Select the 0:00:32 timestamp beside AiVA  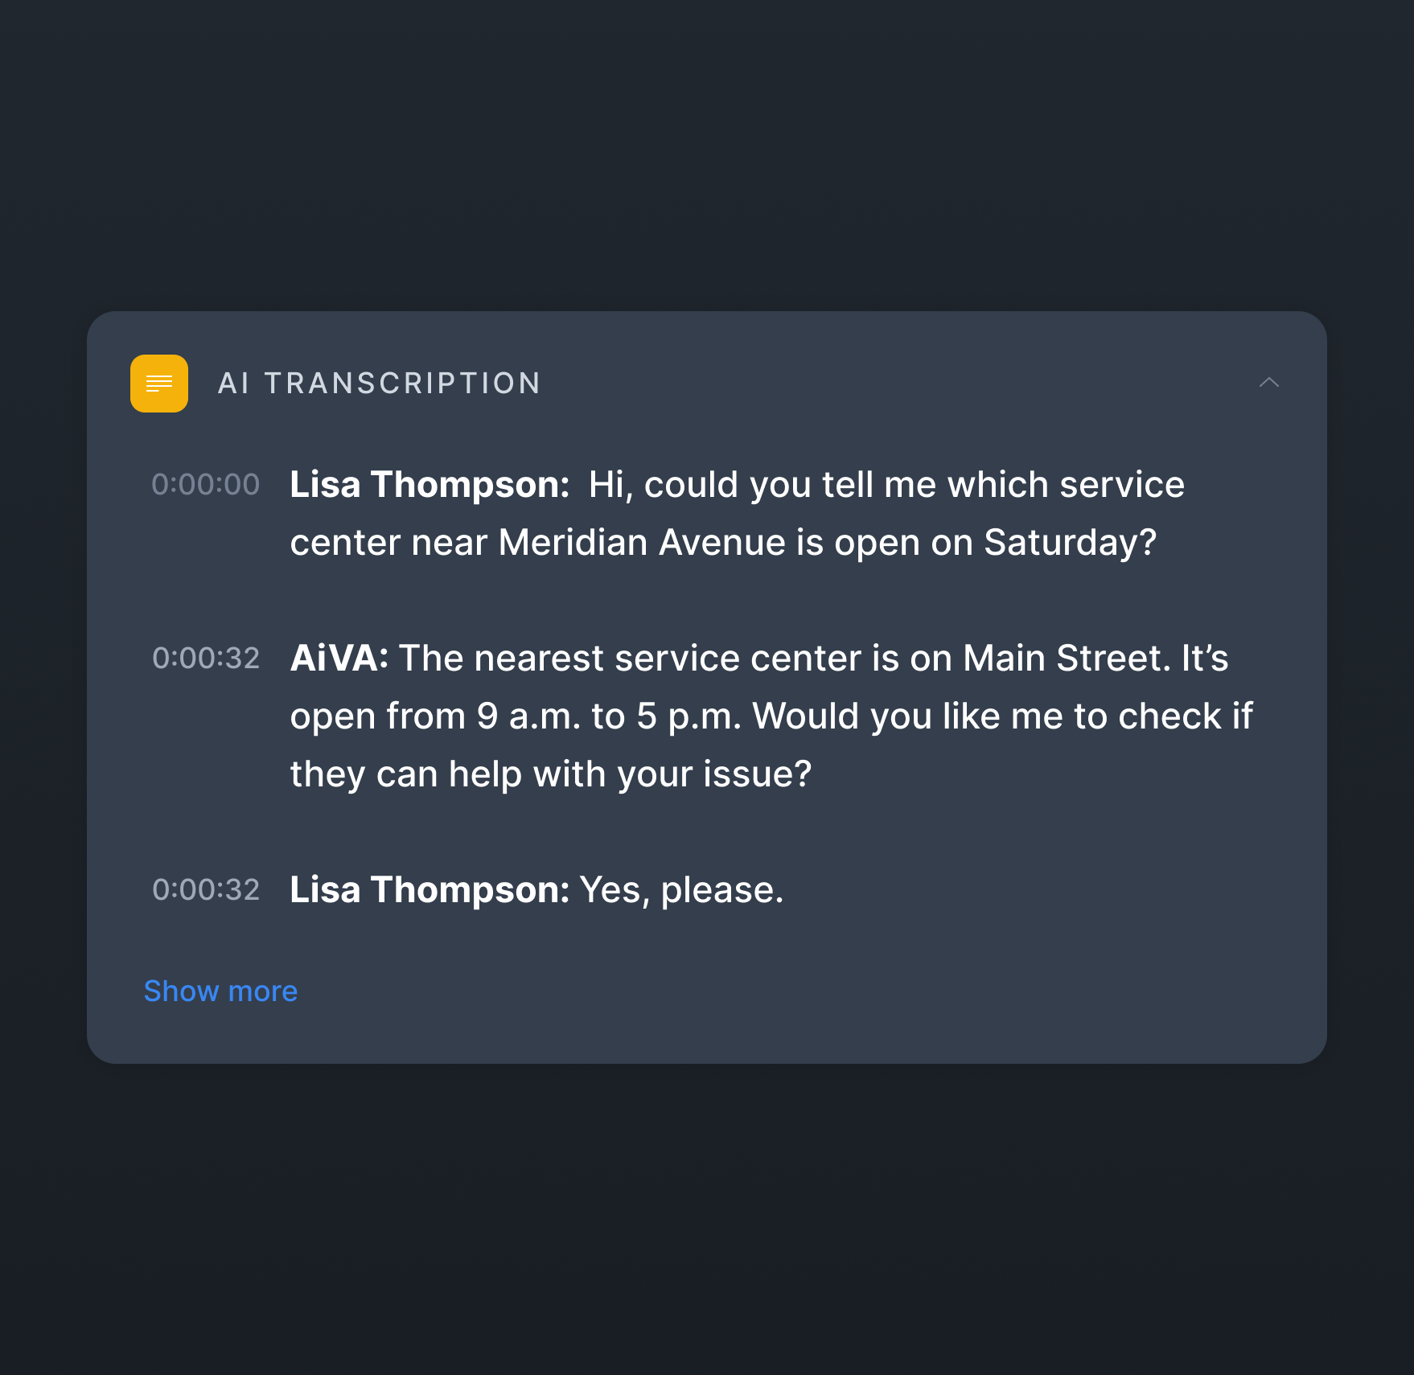click(206, 658)
